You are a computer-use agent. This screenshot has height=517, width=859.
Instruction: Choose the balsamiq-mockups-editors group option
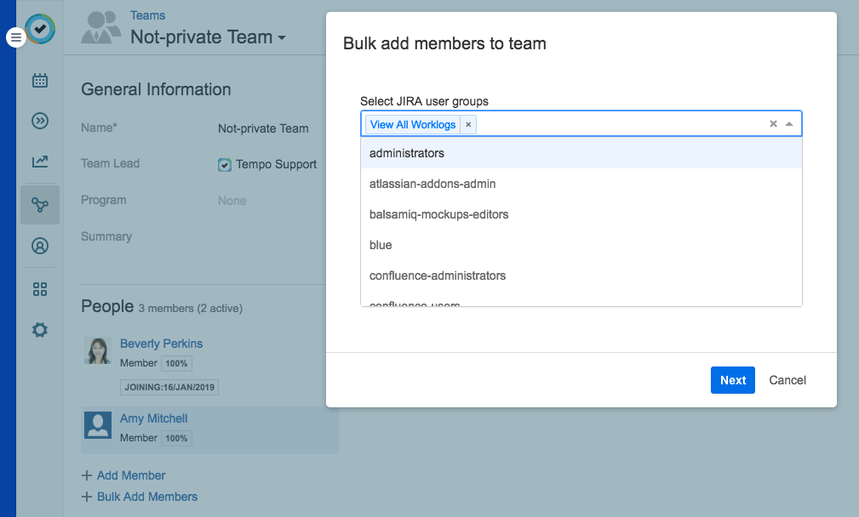coord(438,214)
